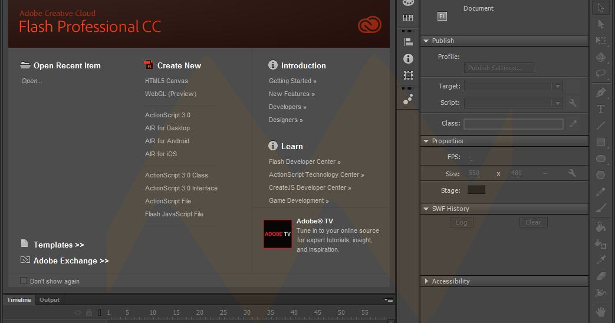Open the Align panel icon
Screen dimensions: 615x323
[x=408, y=41]
